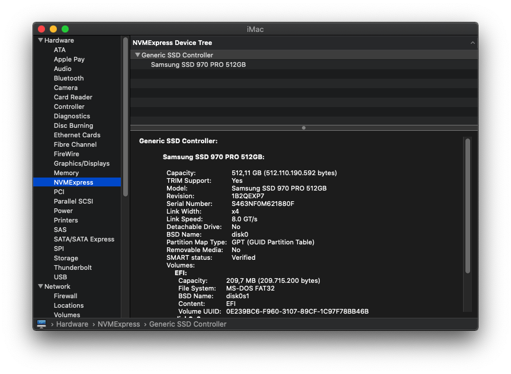Click Generic SSD Controller in path bar
511x374 pixels.
pos(188,324)
